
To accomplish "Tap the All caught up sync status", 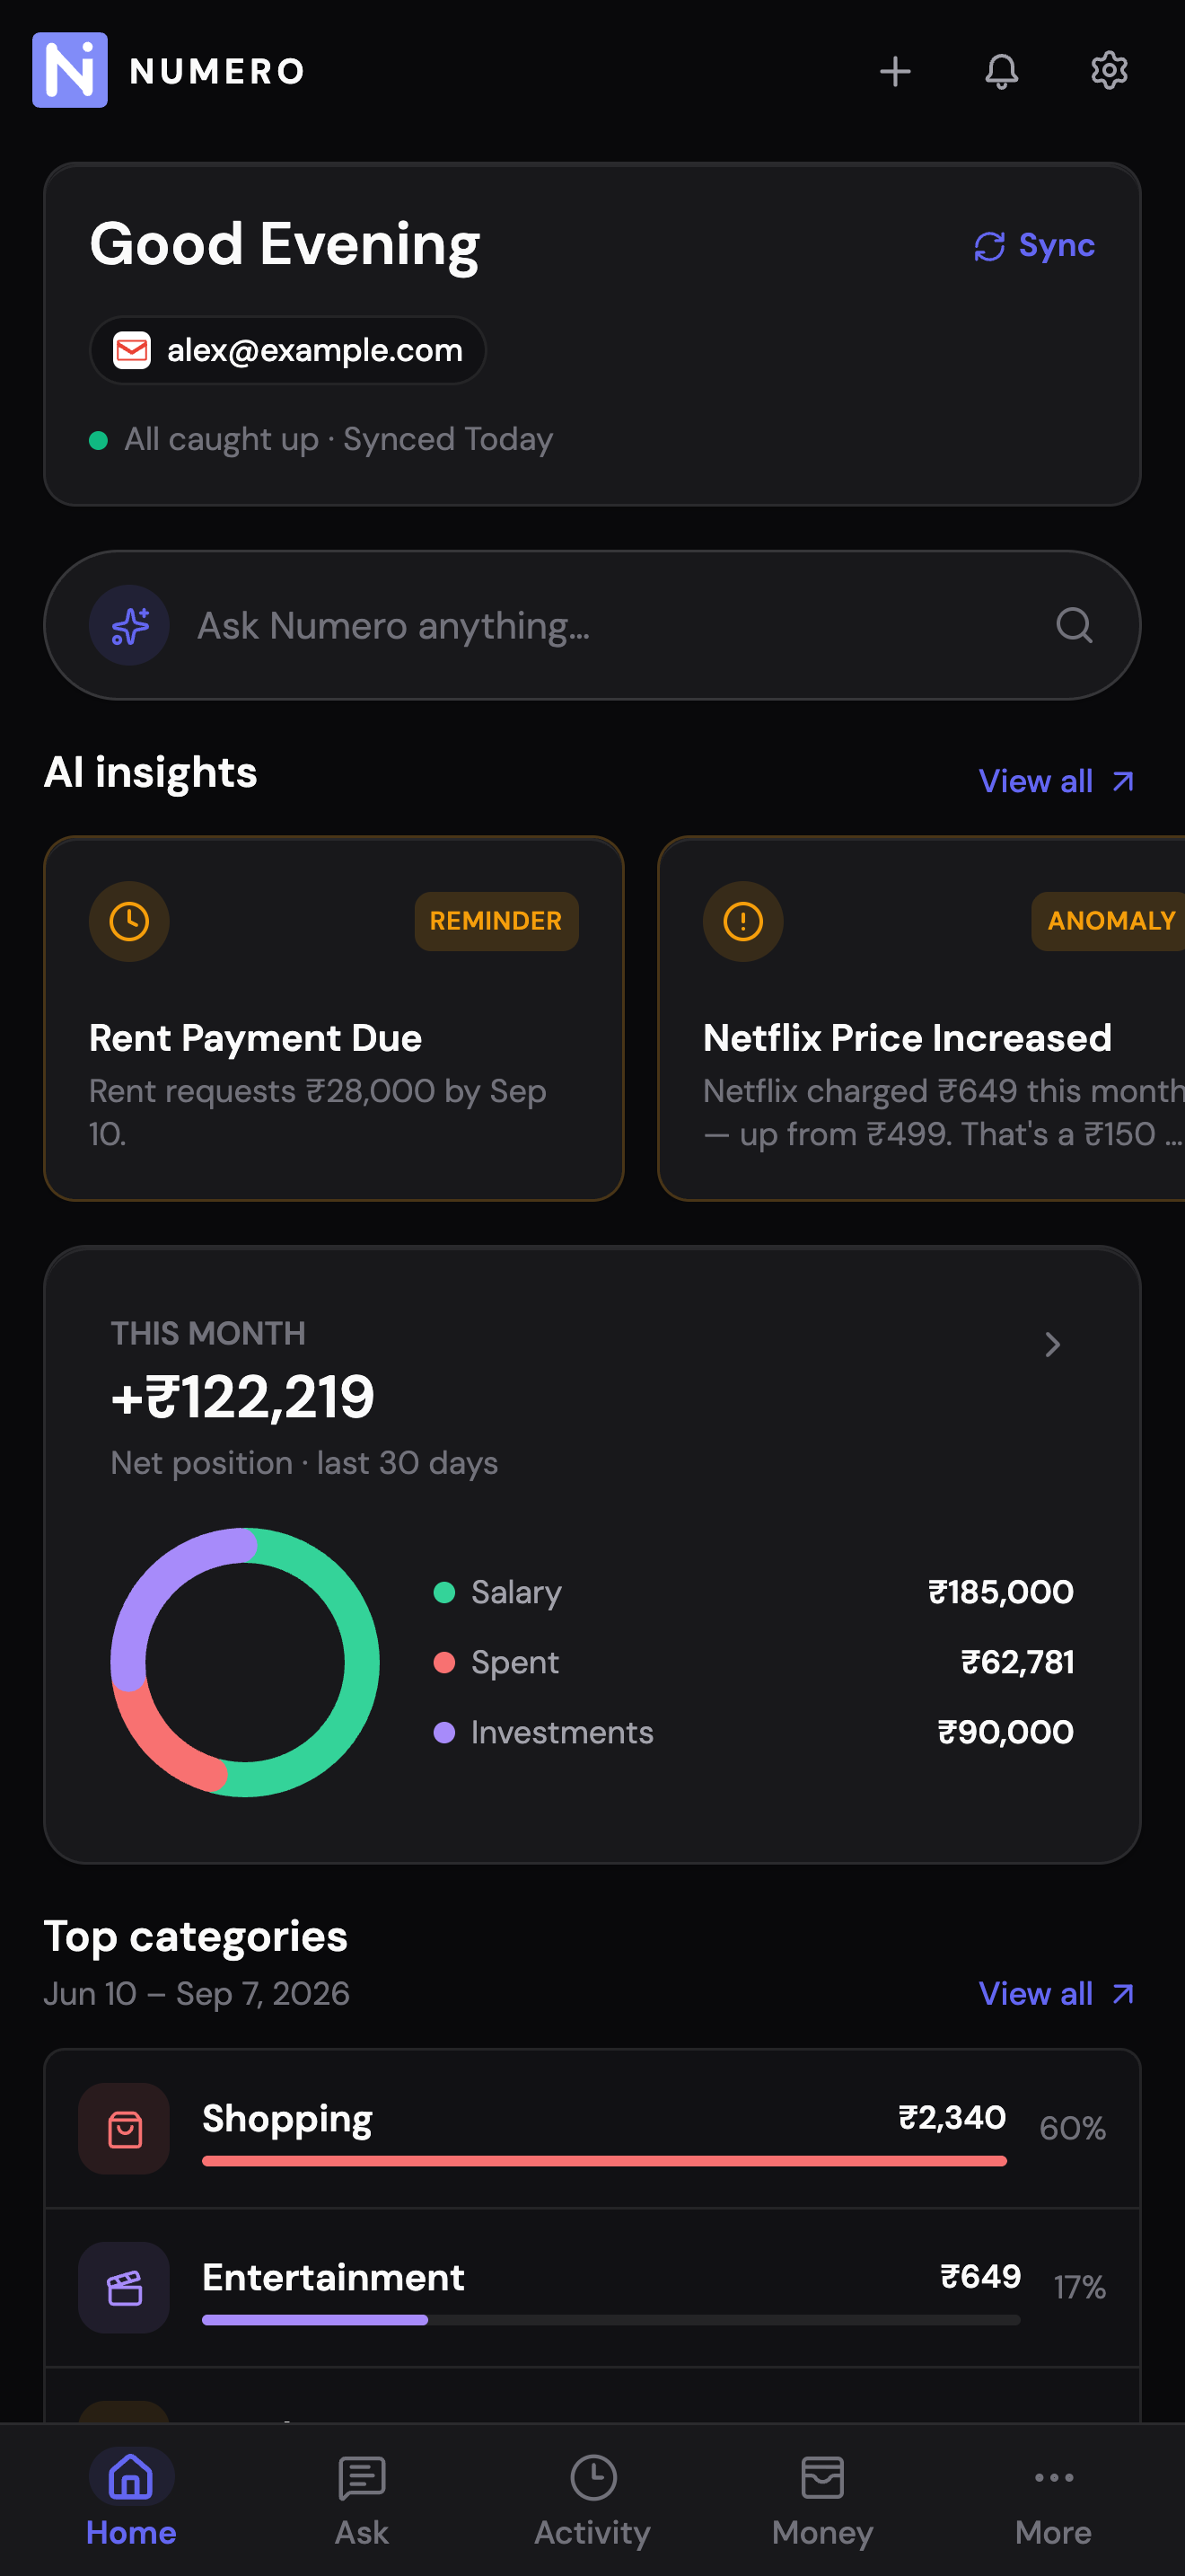I will pos(320,439).
